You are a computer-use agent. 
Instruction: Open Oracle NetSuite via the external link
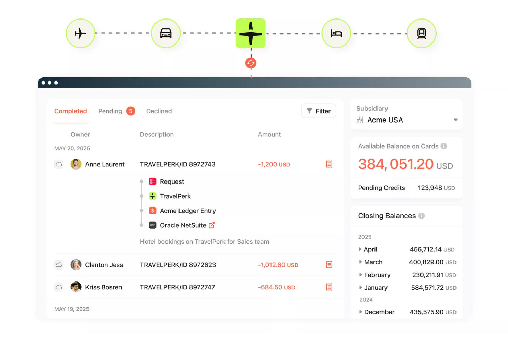pos(212,225)
